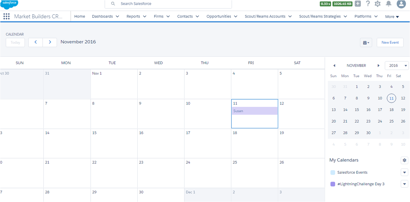The height and width of the screenshot is (202, 410).
Task: Open the Dashboards tab
Action: pos(102,16)
